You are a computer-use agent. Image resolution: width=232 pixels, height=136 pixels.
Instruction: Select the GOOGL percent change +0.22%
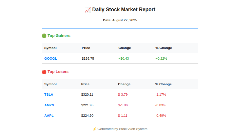pos(161,58)
